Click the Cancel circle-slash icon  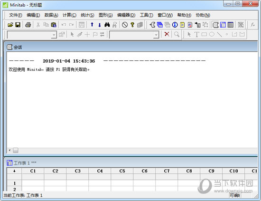coord(125,25)
